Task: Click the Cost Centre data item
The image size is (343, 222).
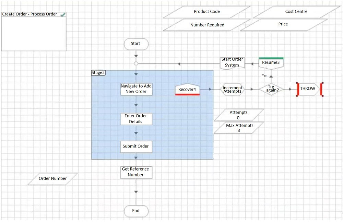Action: pyautogui.click(x=297, y=12)
